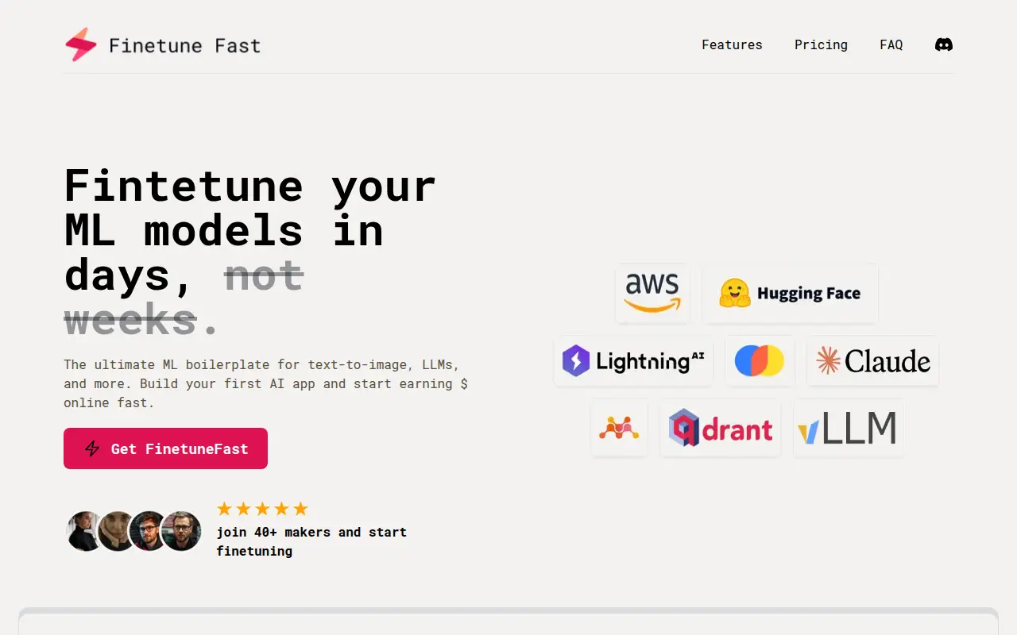Click the second maker avatar
Viewport: 1017px width, 635px height.
(117, 531)
